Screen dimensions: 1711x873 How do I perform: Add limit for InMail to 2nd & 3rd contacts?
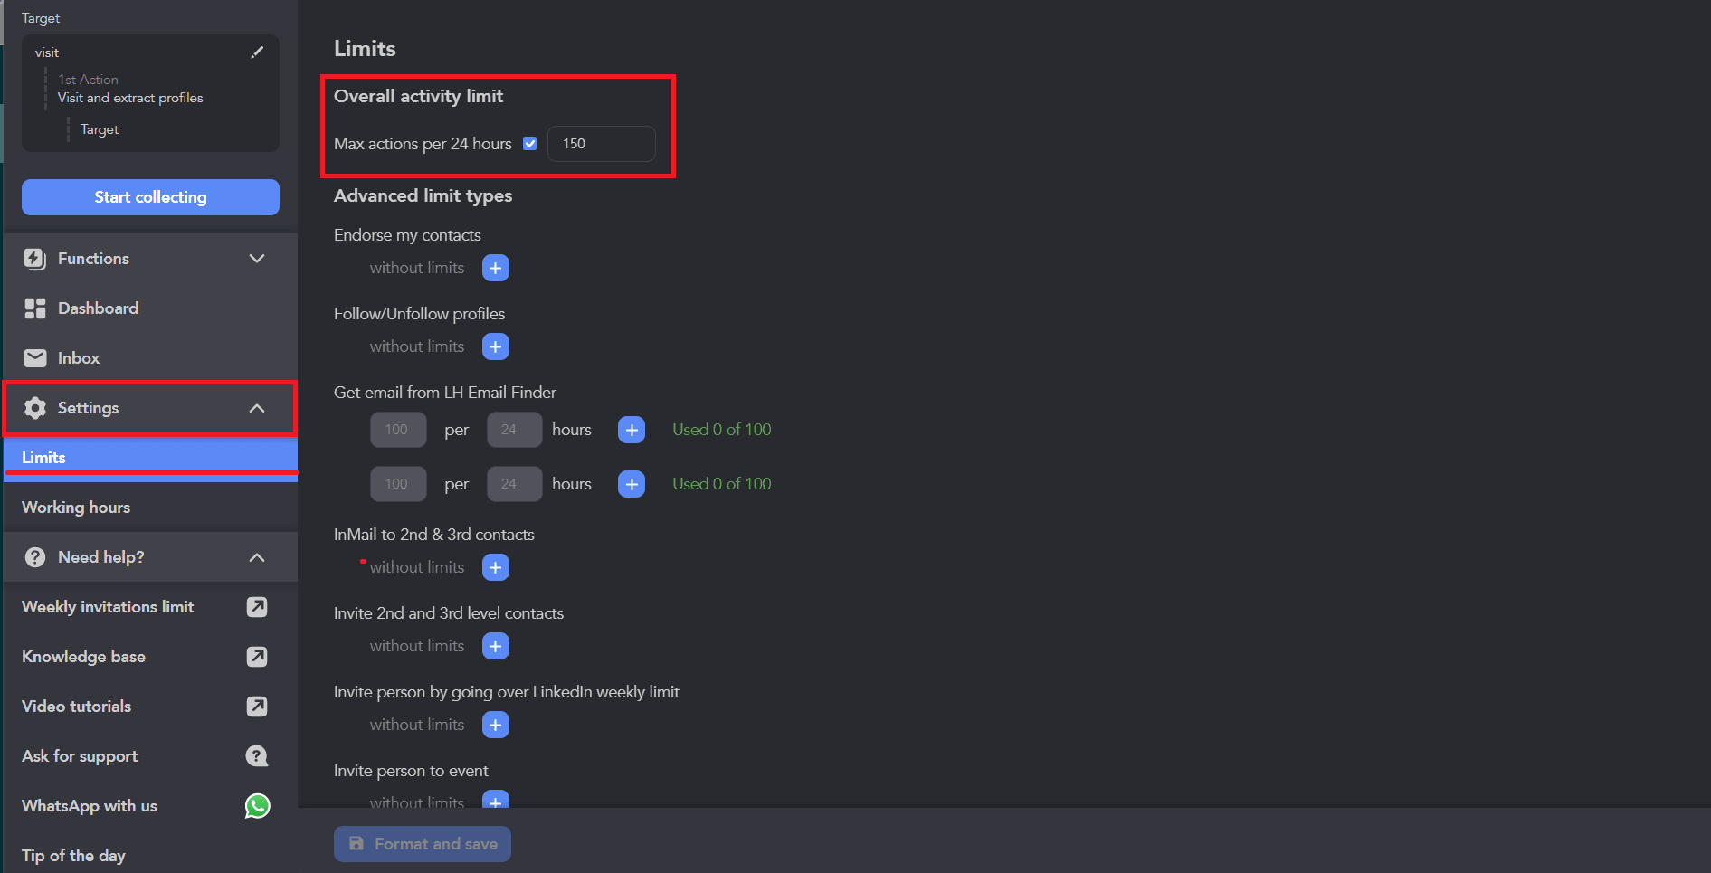496,567
